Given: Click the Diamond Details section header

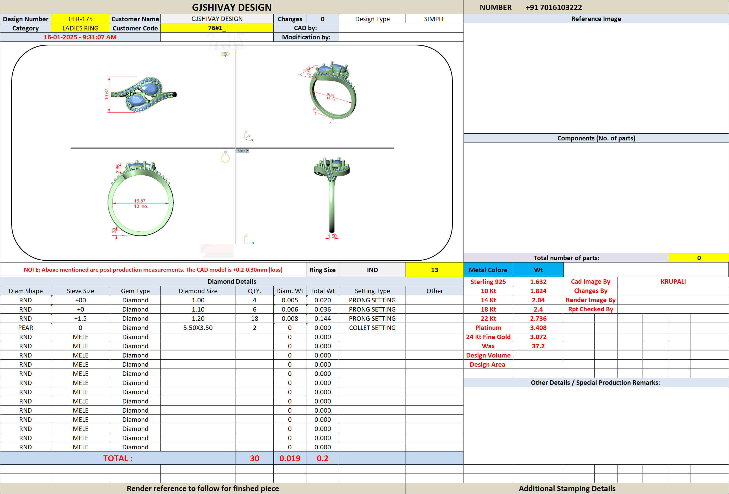Looking at the screenshot, I should click(x=232, y=282).
